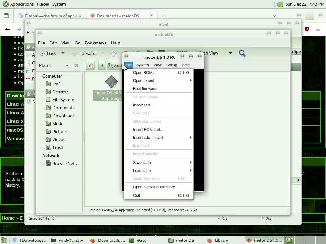This screenshot has height=244, width=326.
Task: Open file manager Edit menu
Action: [x=53, y=43]
